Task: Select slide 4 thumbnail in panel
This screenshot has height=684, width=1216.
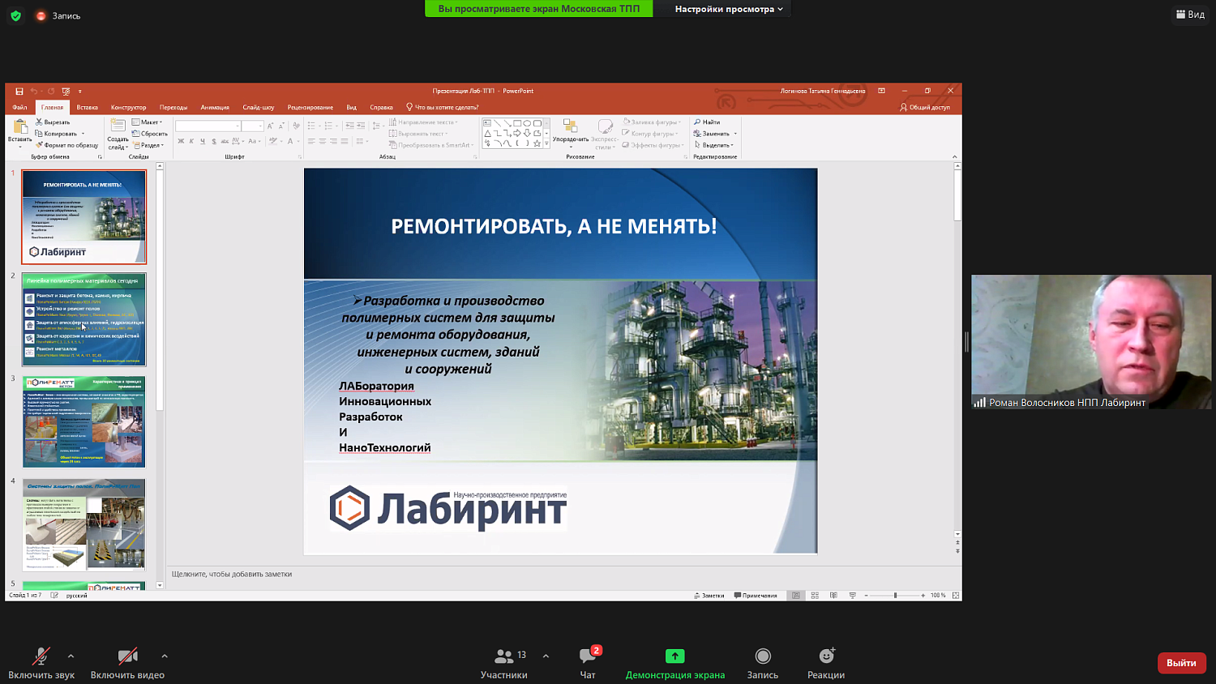Action: (x=84, y=524)
